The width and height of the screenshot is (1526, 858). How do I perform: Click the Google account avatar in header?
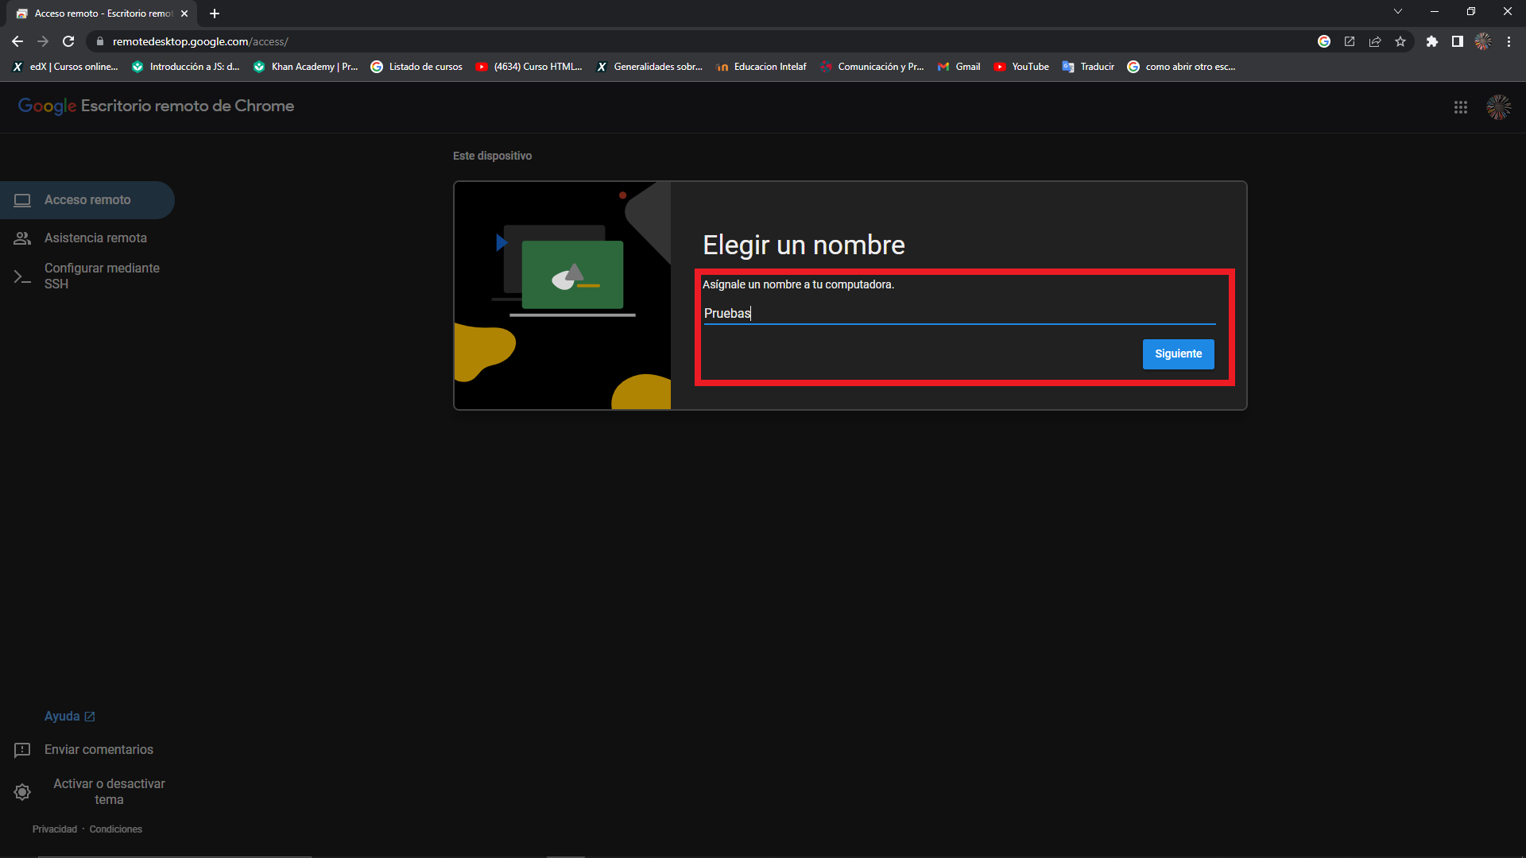click(x=1498, y=107)
